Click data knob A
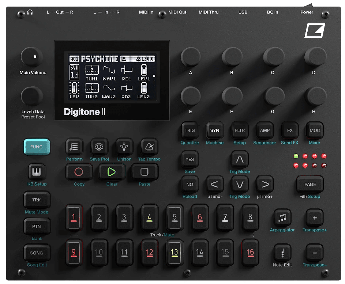The height and width of the screenshot is (284, 345). (x=191, y=57)
